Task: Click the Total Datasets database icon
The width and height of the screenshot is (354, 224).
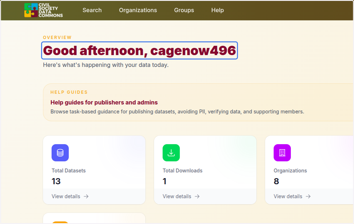Action: click(60, 153)
